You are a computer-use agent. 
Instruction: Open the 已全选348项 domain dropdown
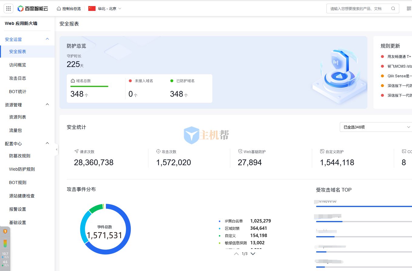pyautogui.click(x=376, y=127)
